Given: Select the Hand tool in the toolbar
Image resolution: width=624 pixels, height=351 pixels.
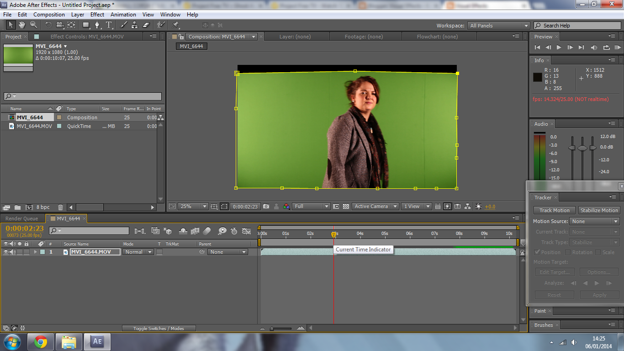Looking at the screenshot, I should [x=21, y=26].
